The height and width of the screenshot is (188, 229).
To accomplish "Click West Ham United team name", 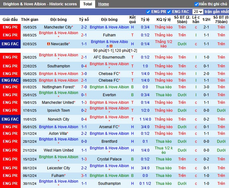I will (58, 150).
